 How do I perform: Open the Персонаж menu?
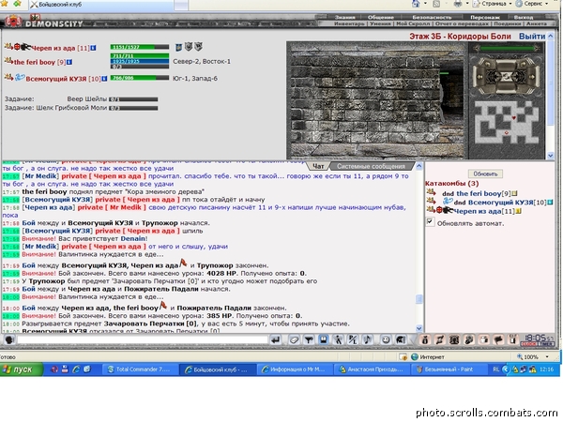pyautogui.click(x=485, y=17)
